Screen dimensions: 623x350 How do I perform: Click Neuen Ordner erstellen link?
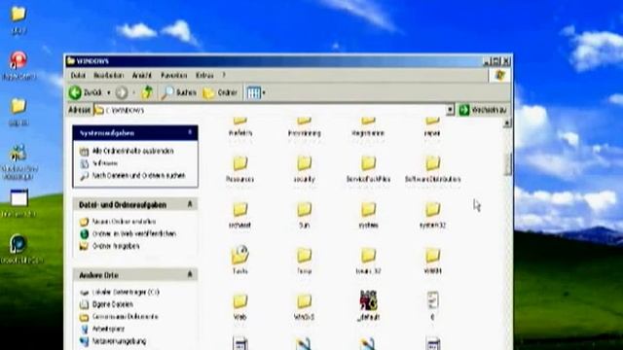pyautogui.click(x=124, y=222)
